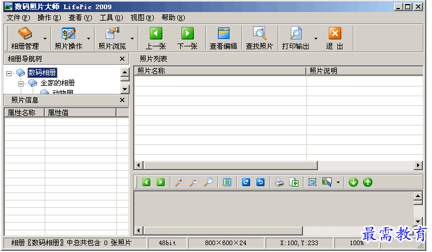Click preview pane left scroll arrow
432x252 pixels.
138,231
